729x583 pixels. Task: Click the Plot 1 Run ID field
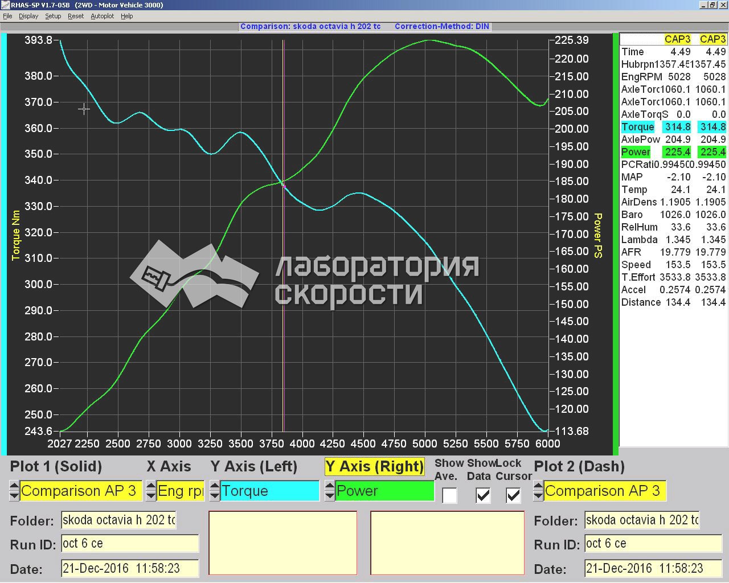click(x=130, y=544)
